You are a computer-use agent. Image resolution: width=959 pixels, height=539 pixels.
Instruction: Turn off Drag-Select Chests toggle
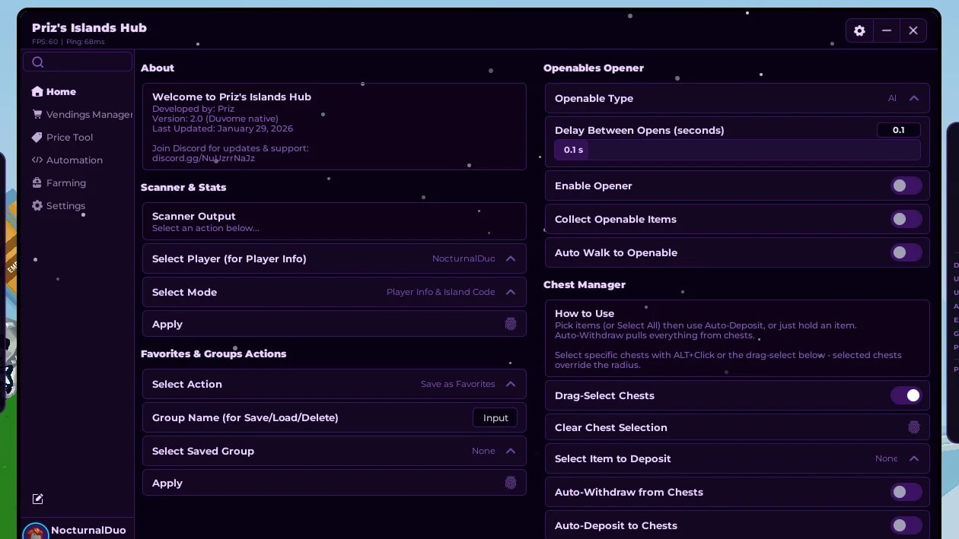tap(906, 395)
